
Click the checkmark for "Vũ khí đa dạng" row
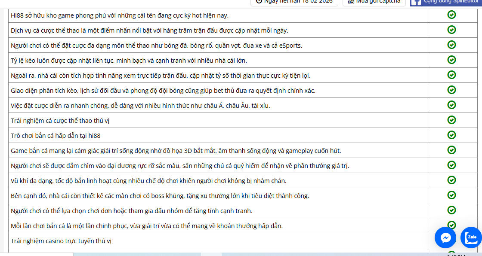(x=451, y=180)
